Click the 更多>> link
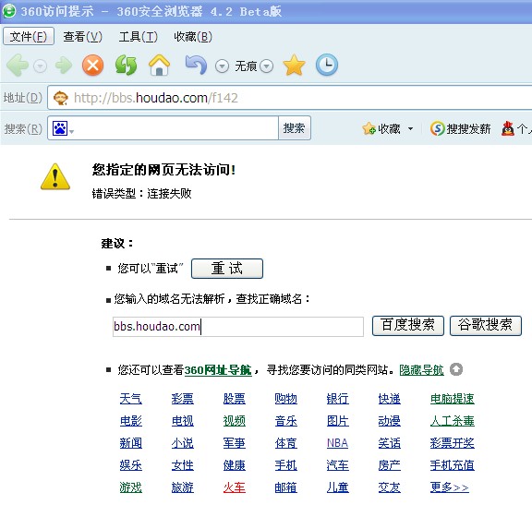532x505 pixels. 450,487
